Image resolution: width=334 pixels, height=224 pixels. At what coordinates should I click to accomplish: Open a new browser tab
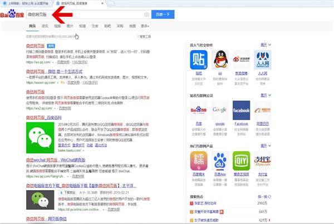111,3
